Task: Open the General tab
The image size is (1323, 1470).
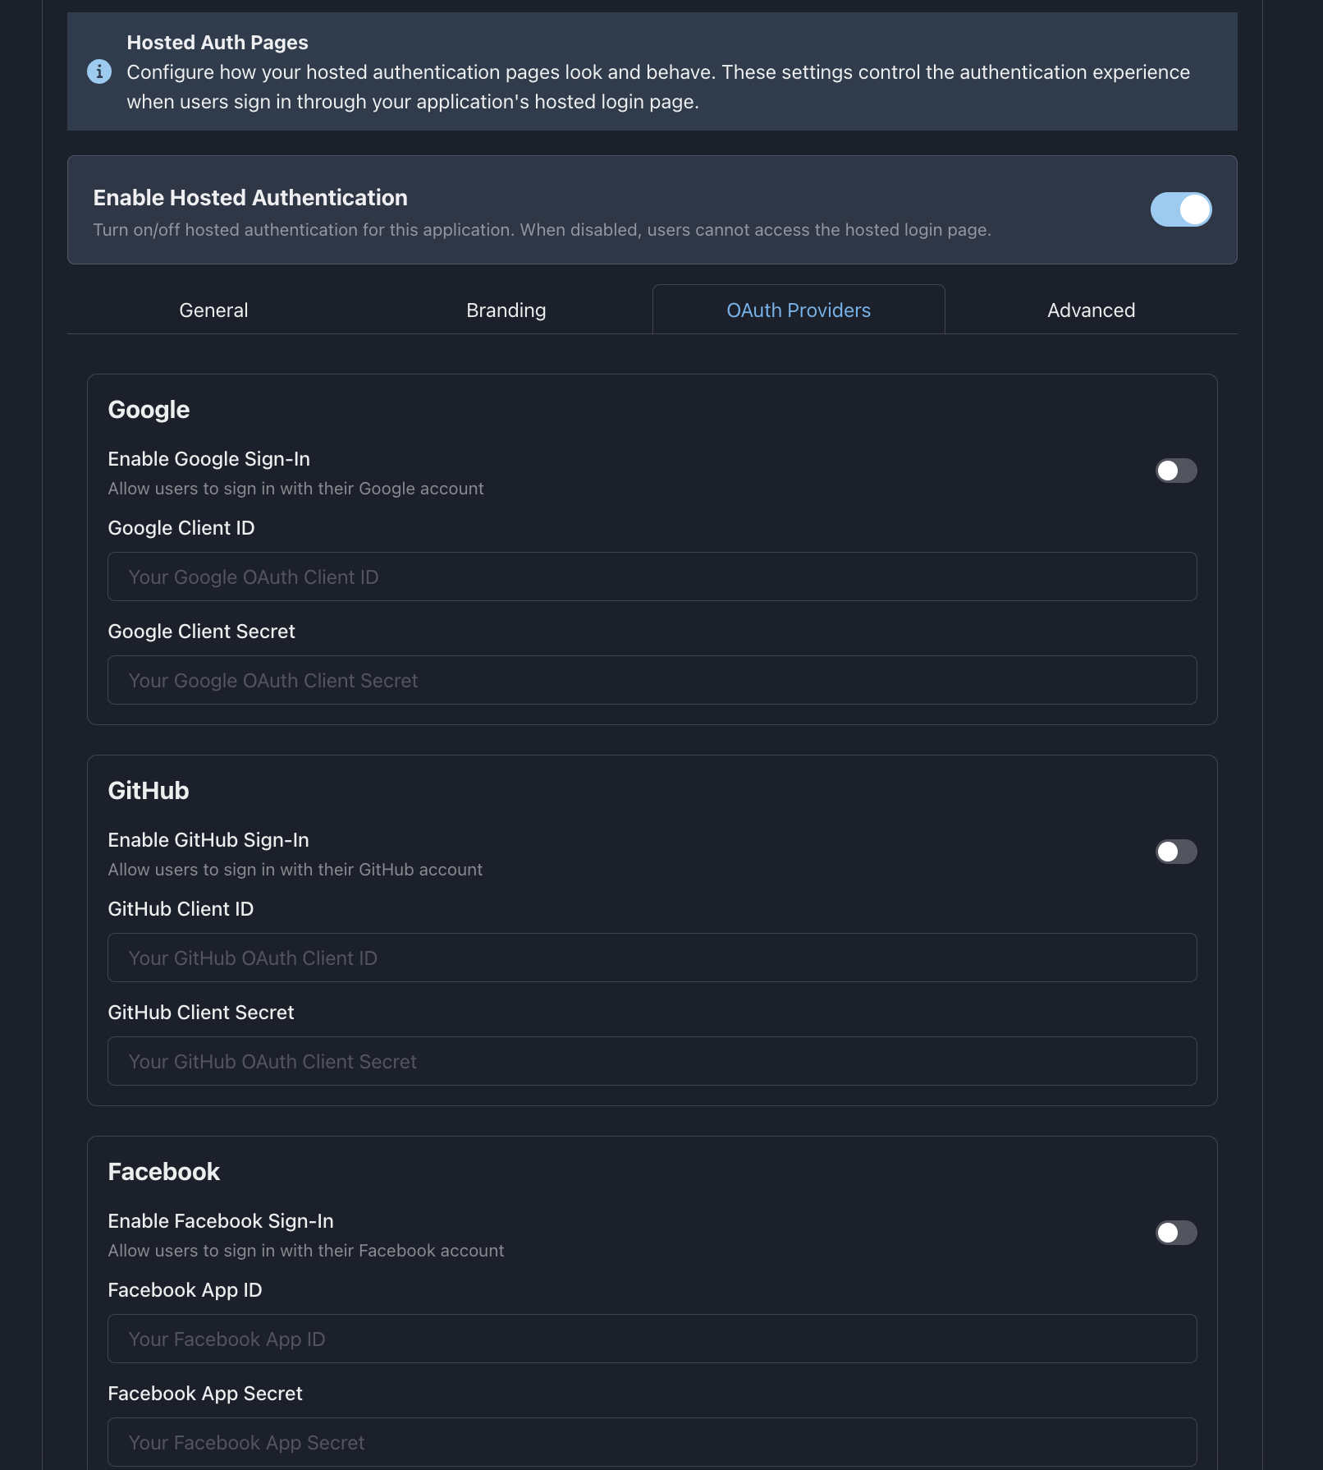Action: (x=213, y=310)
